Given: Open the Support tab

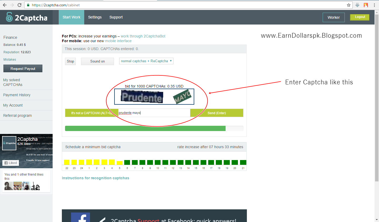Looking at the screenshot, I should pos(116,17).
